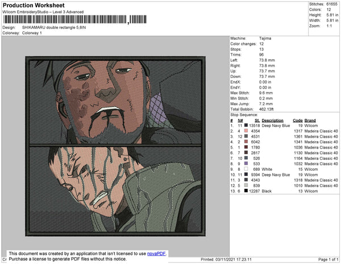
Task: Click code 1164 in the stop sequence
Action: point(298,158)
